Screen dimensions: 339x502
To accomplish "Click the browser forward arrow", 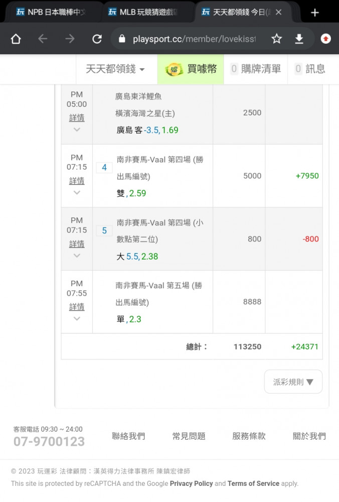I will coord(69,39).
